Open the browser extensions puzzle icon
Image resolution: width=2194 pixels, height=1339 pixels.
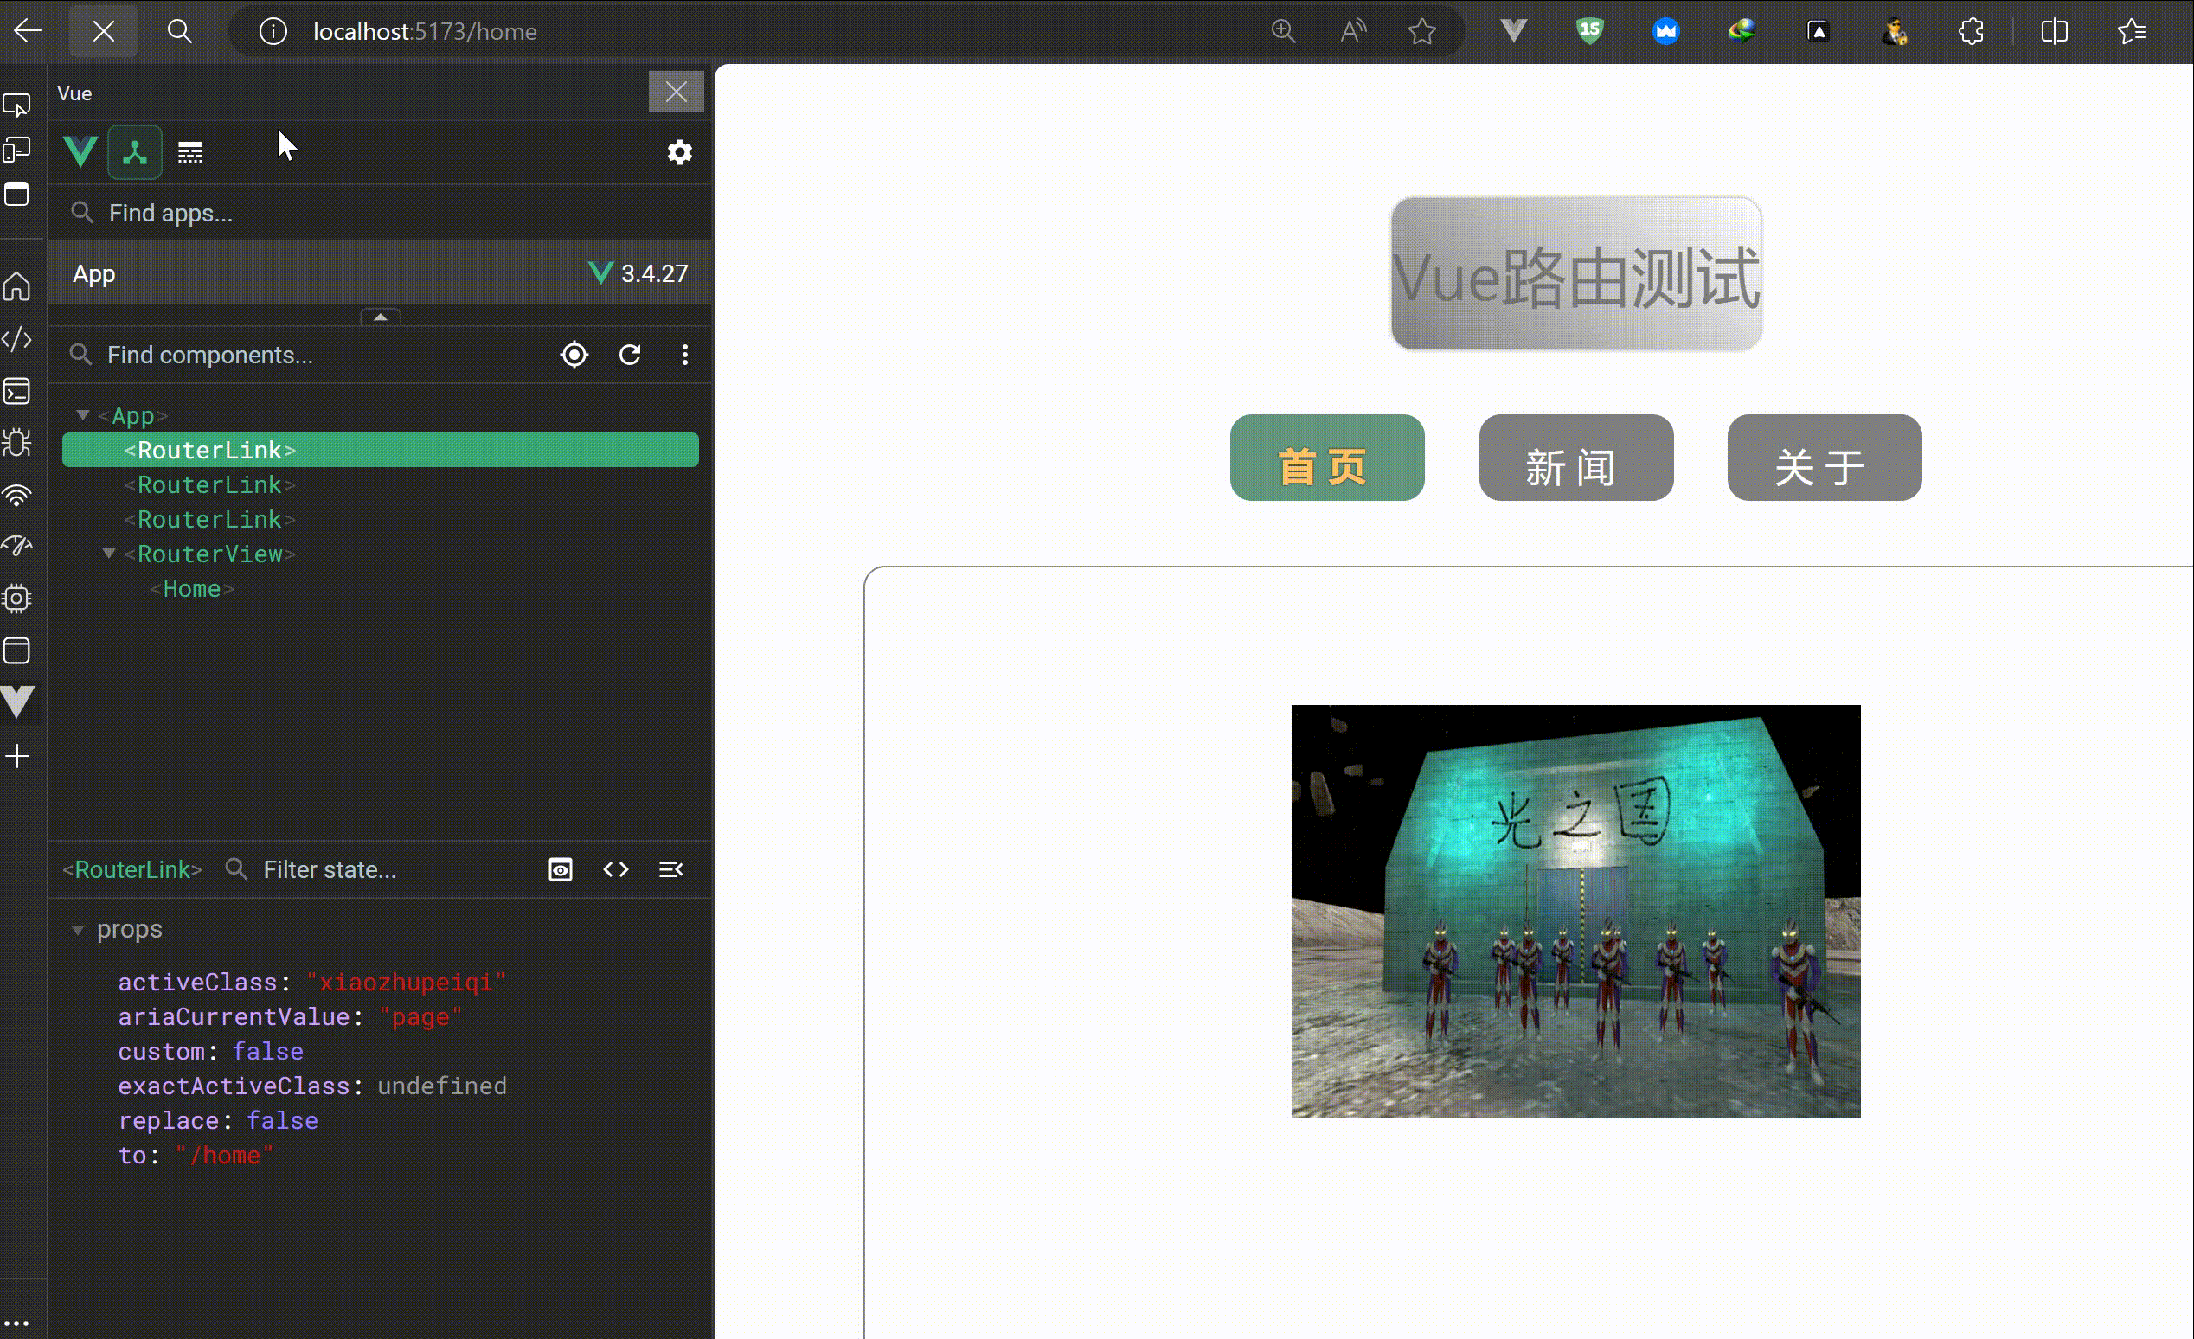pyautogui.click(x=1971, y=31)
